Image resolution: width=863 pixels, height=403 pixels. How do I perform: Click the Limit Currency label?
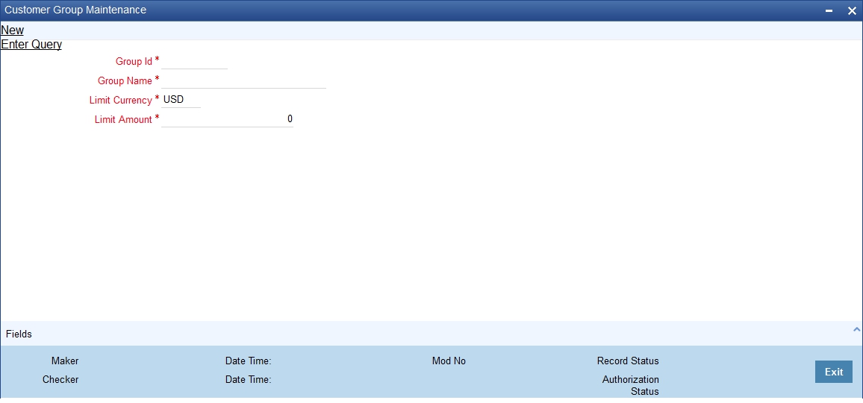(x=120, y=101)
